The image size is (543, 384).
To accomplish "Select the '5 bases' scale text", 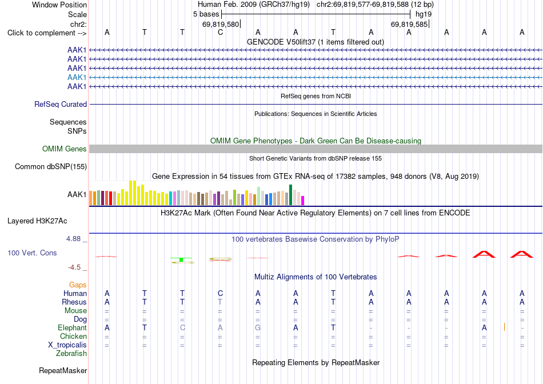I will pyautogui.click(x=206, y=14).
